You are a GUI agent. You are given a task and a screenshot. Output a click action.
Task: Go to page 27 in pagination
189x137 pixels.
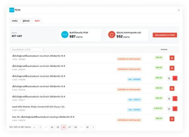pyautogui.click(x=70, y=127)
